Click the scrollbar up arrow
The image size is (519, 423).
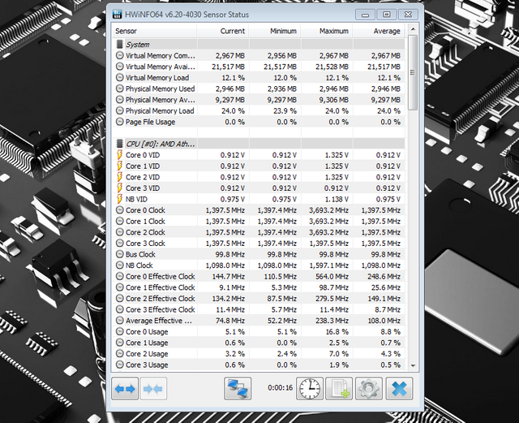[x=413, y=29]
